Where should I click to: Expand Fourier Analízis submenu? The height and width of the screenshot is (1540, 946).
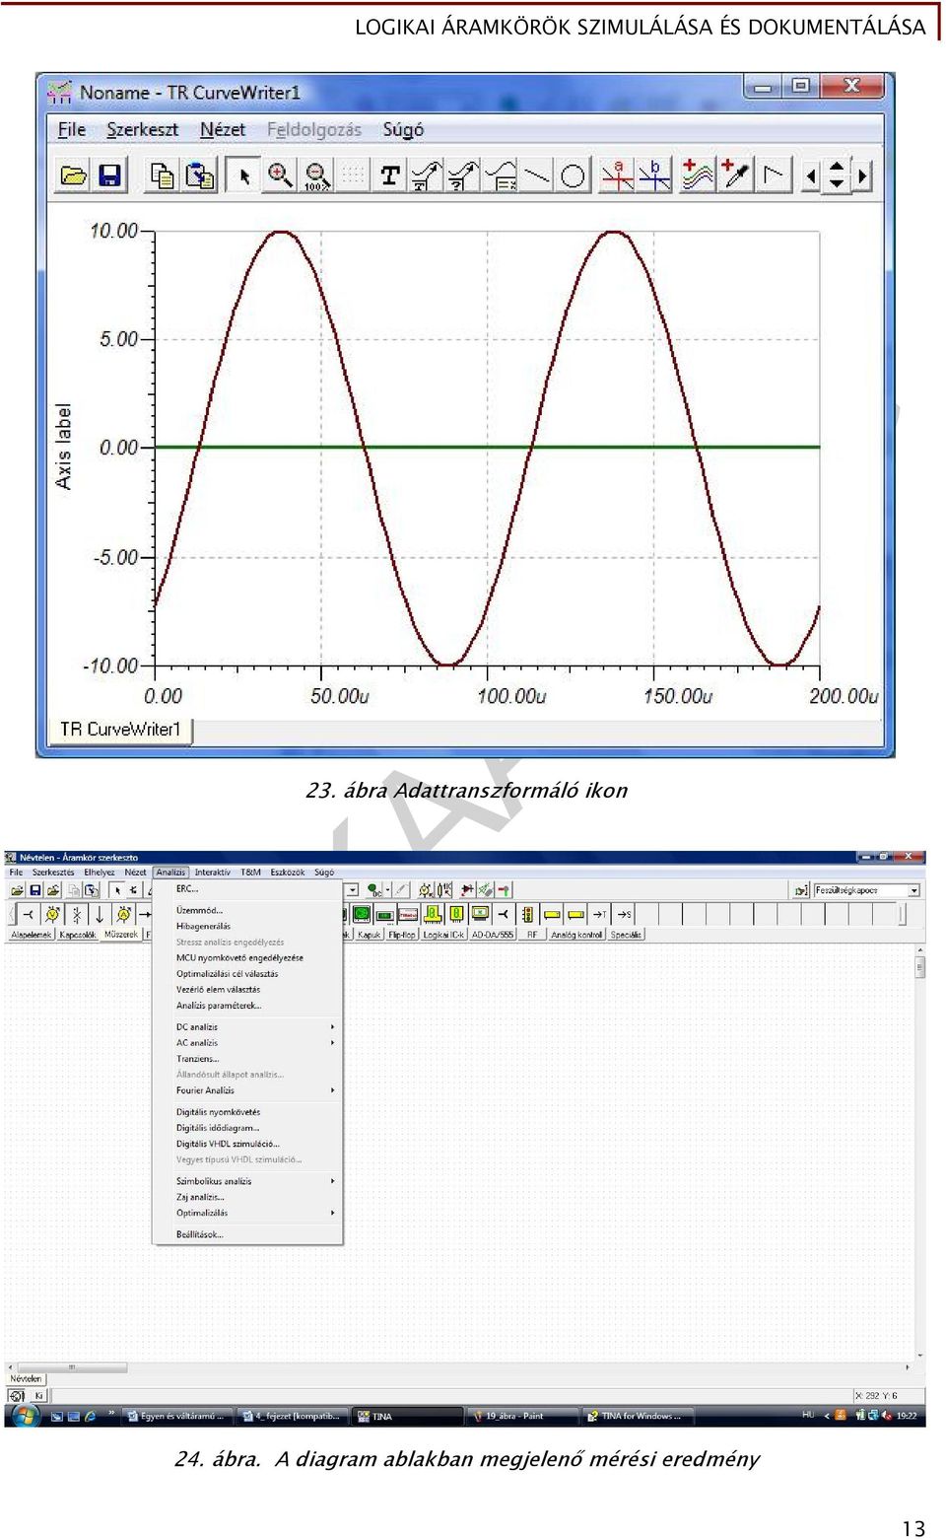pos(247,1090)
